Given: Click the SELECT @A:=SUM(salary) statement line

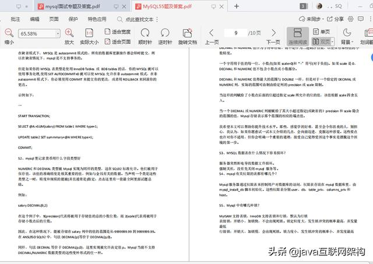Looking at the screenshot, I should coord(58,126).
